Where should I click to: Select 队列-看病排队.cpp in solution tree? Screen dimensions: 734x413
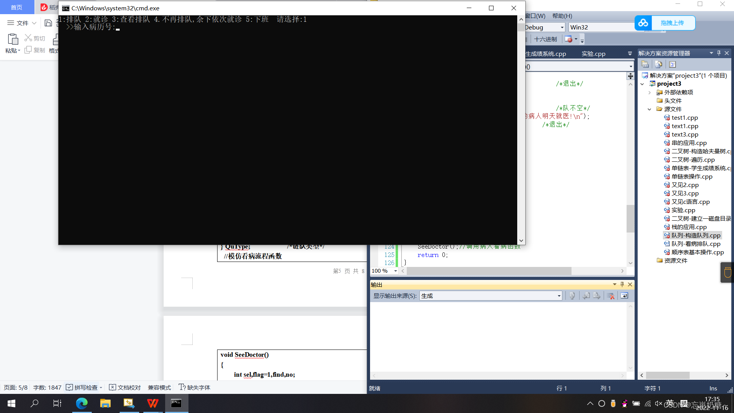pos(695,244)
